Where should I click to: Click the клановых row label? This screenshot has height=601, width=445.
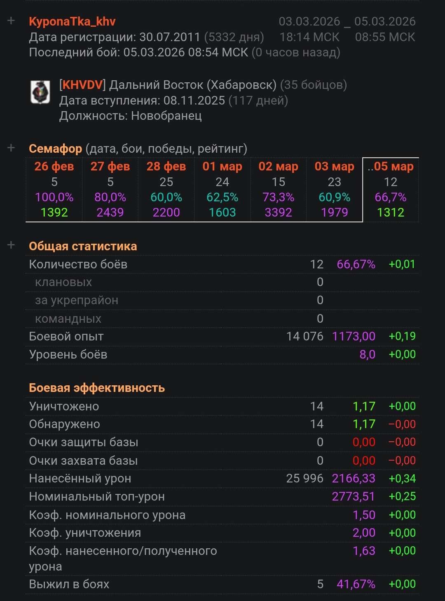pos(63,282)
